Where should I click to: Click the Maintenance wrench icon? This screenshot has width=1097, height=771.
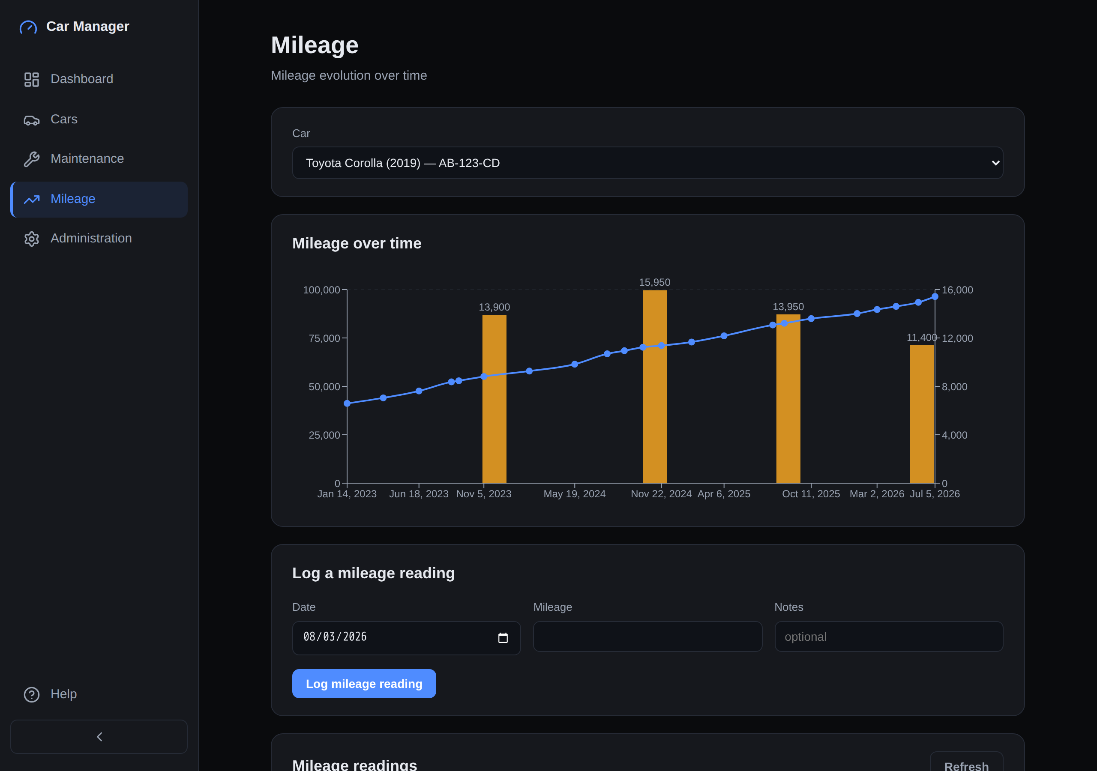(x=32, y=159)
